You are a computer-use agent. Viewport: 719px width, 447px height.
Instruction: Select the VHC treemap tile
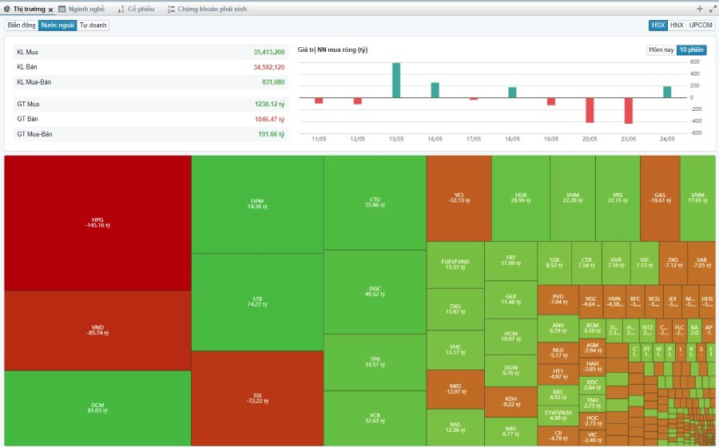coord(455,350)
